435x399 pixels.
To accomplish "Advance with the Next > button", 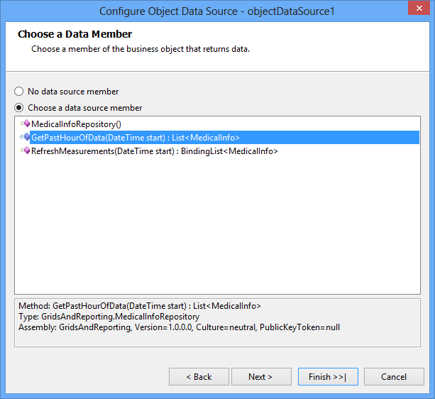I will pos(261,377).
